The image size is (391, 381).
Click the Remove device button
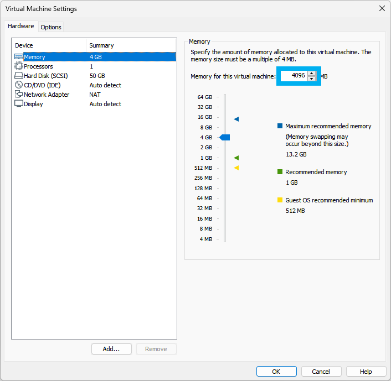tap(156, 349)
